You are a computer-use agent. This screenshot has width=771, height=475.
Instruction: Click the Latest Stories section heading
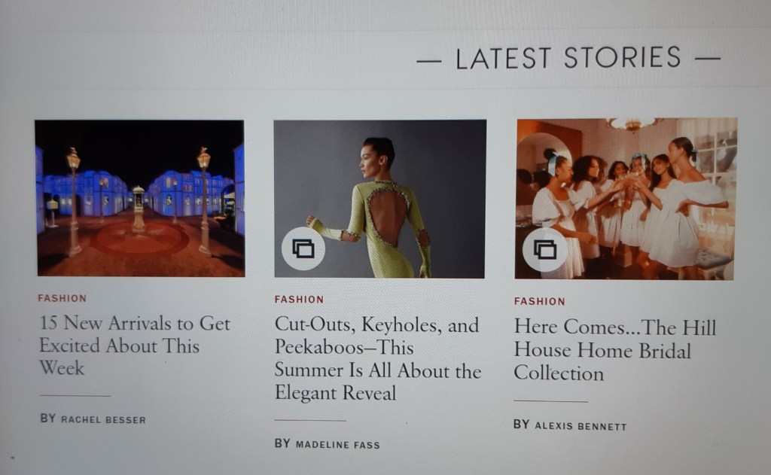(x=568, y=58)
